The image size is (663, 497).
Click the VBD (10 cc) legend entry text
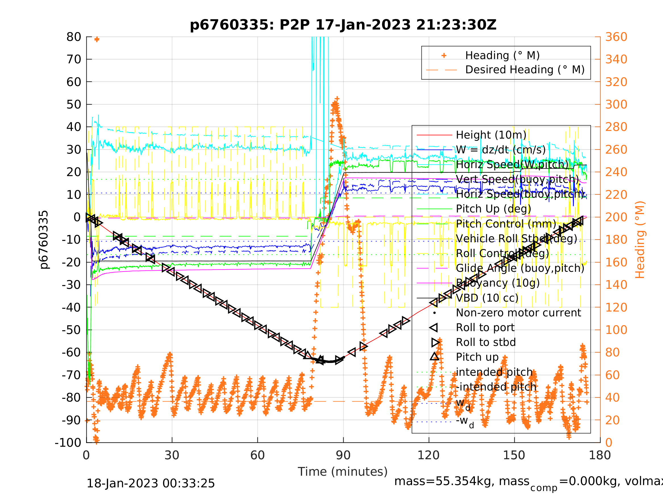pyautogui.click(x=487, y=298)
